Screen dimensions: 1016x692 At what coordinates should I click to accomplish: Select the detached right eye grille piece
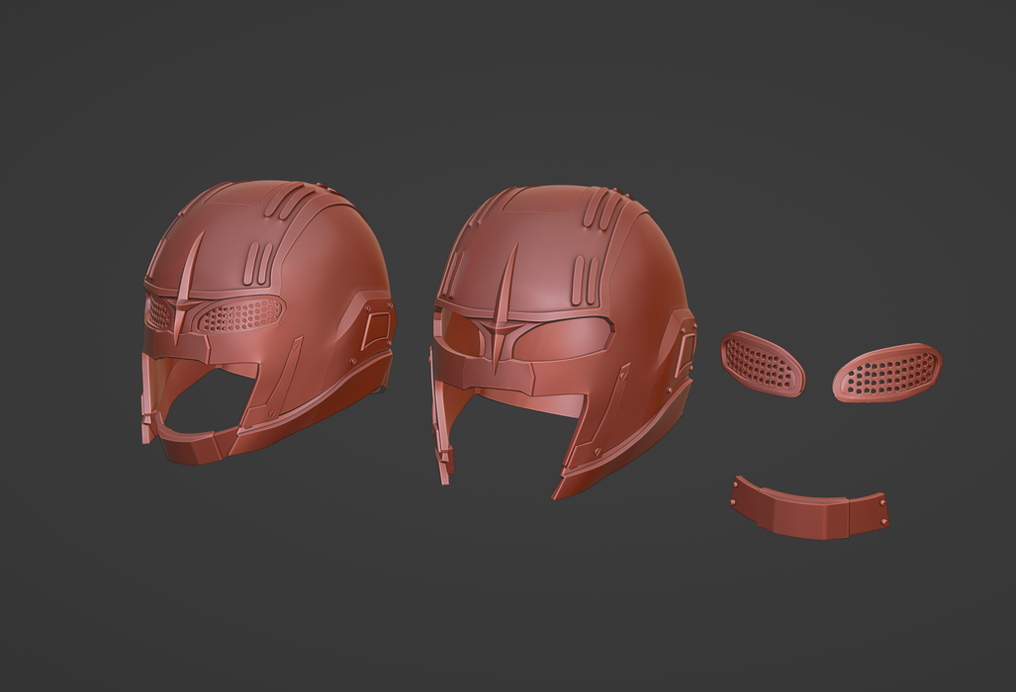(x=887, y=372)
